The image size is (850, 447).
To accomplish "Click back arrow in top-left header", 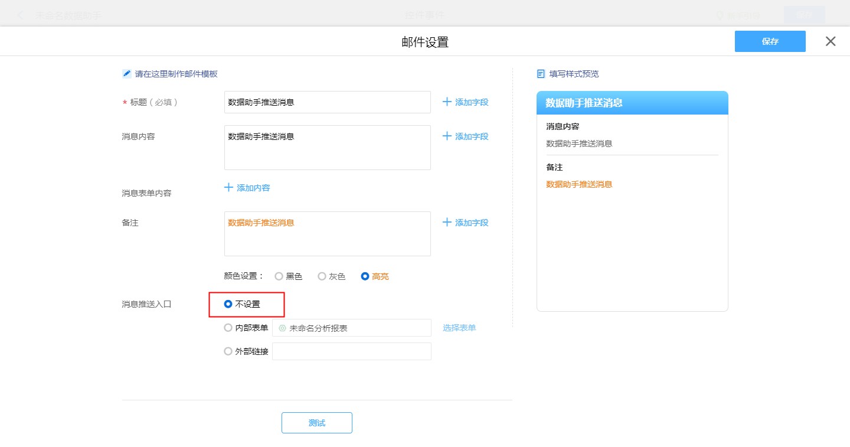I will pyautogui.click(x=21, y=15).
